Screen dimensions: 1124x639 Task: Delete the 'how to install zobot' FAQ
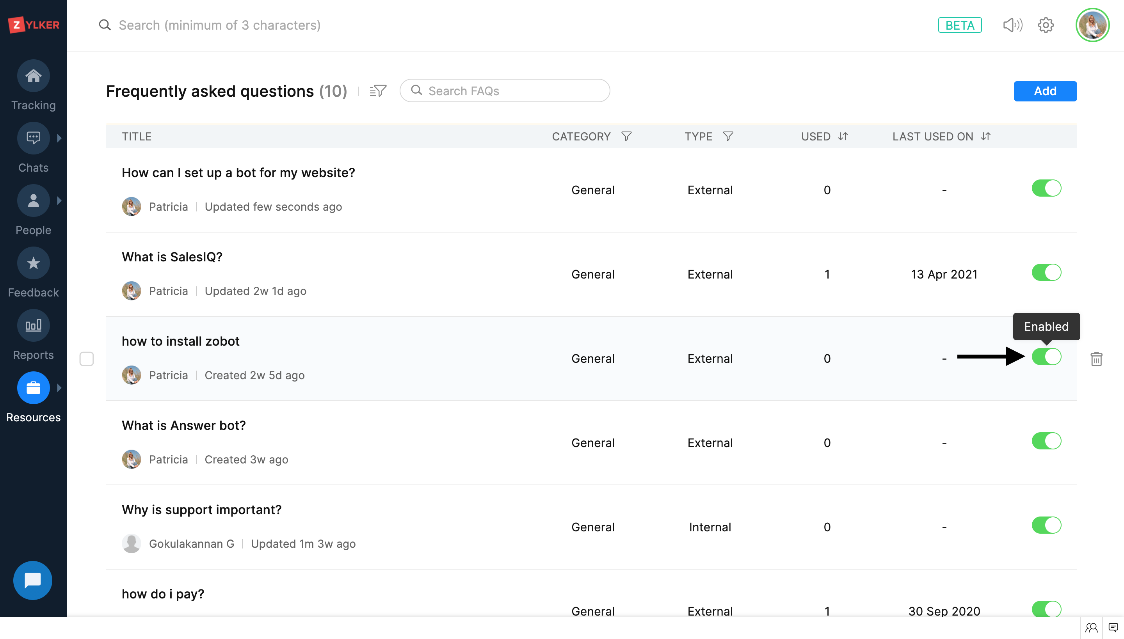coord(1096,359)
